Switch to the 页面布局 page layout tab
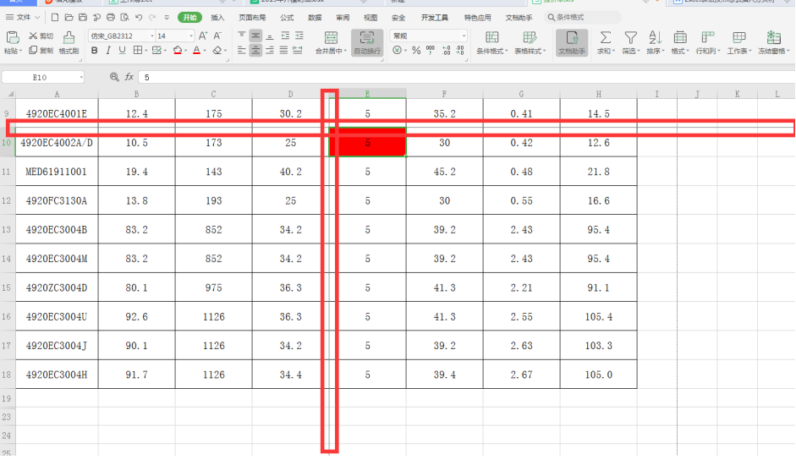Image resolution: width=796 pixels, height=465 pixels. [252, 17]
